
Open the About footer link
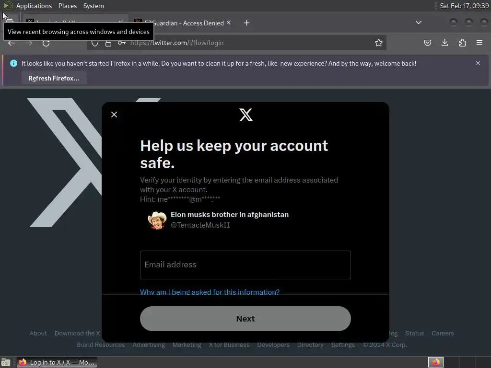coord(38,333)
